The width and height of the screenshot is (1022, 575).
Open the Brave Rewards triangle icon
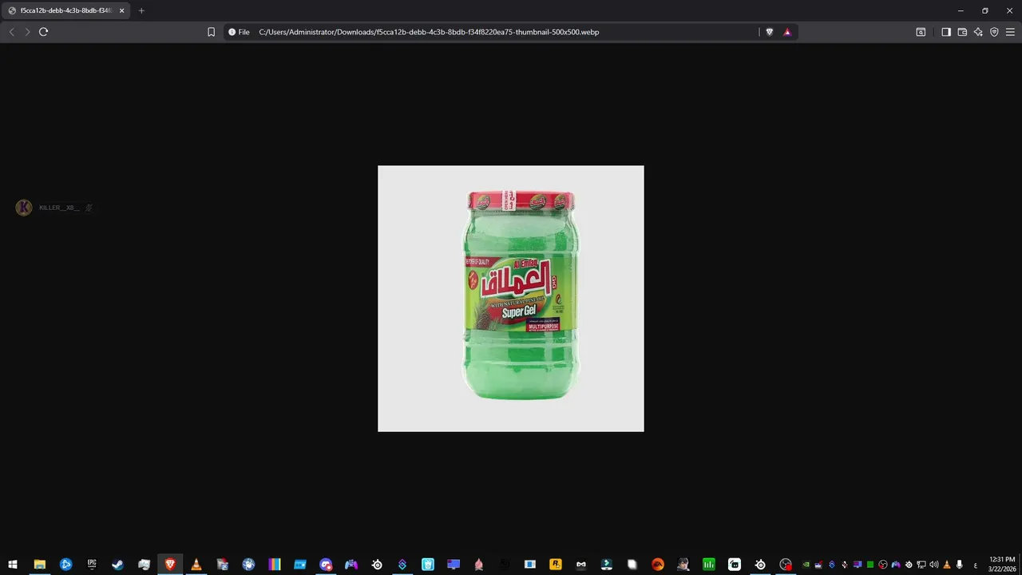(787, 32)
